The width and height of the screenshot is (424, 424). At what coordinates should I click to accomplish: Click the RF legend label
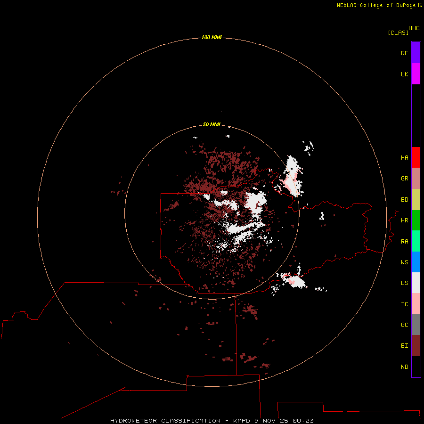404,53
